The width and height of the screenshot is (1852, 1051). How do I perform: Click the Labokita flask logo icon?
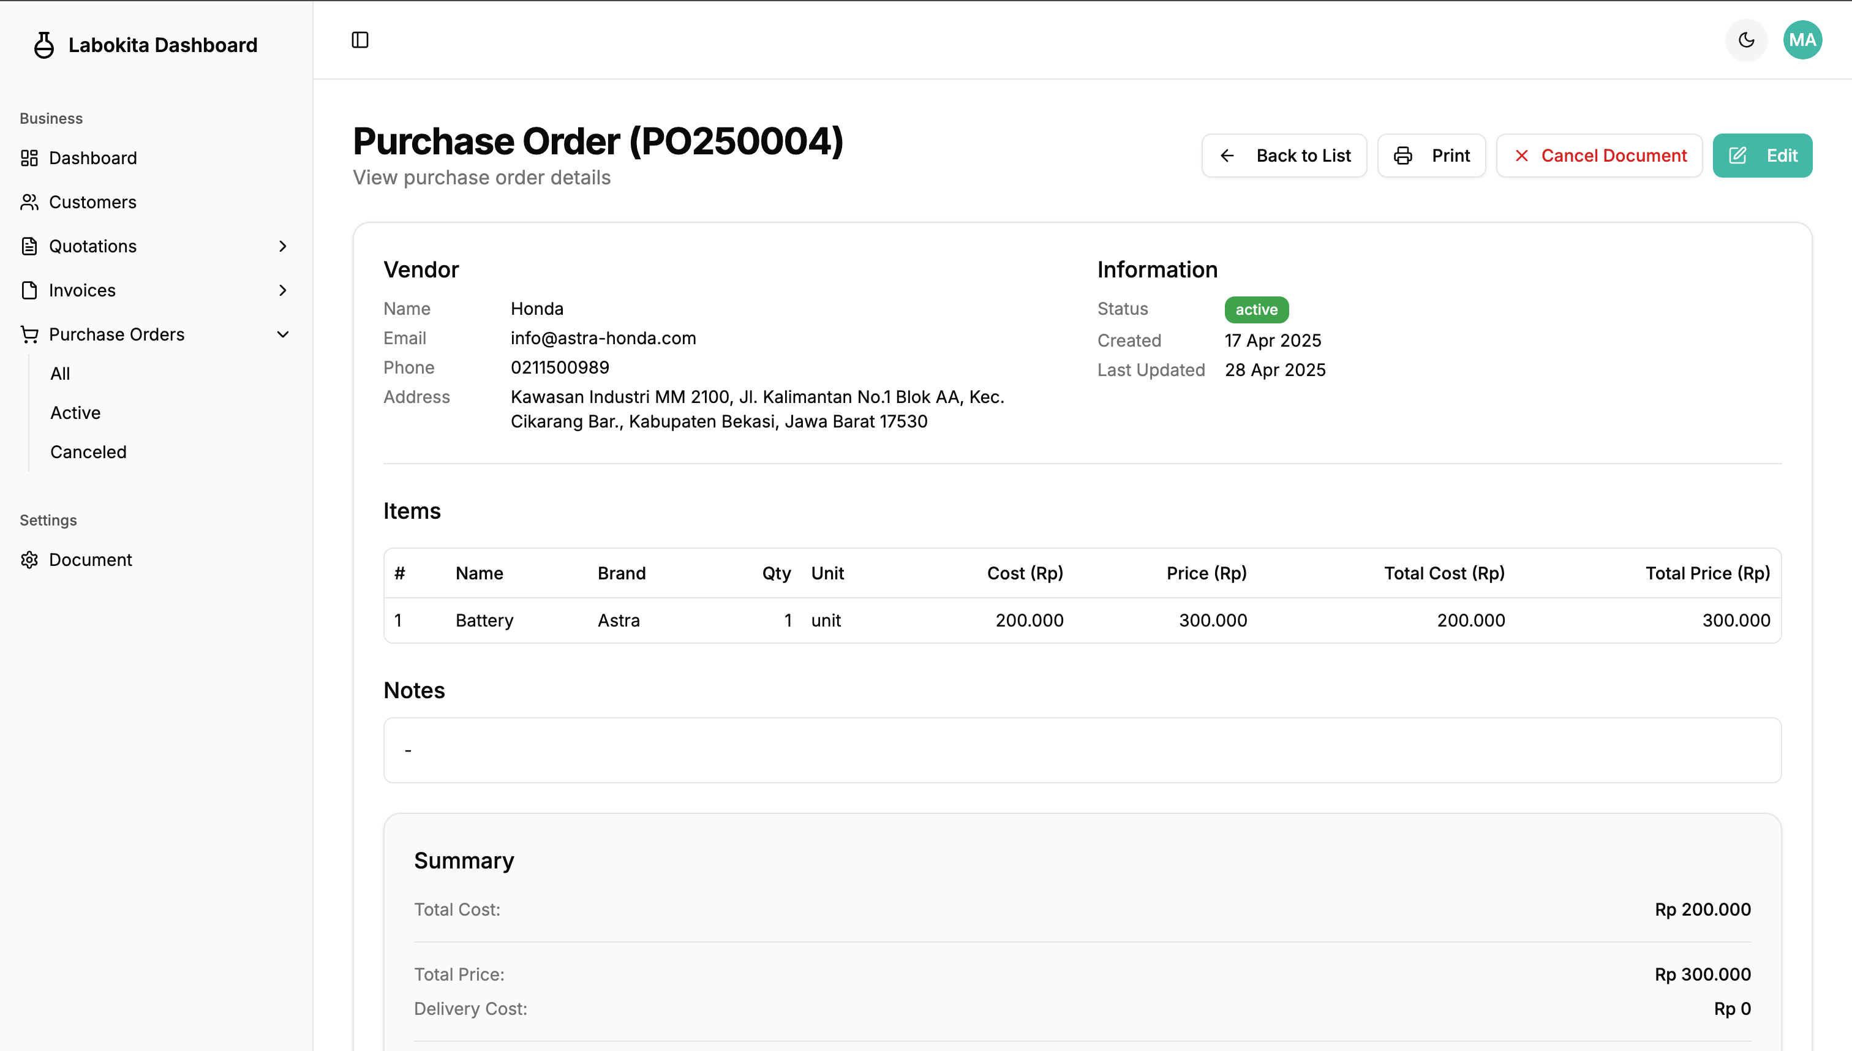click(44, 45)
